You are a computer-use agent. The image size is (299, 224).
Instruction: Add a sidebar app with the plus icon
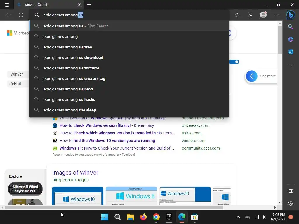pos(291,65)
